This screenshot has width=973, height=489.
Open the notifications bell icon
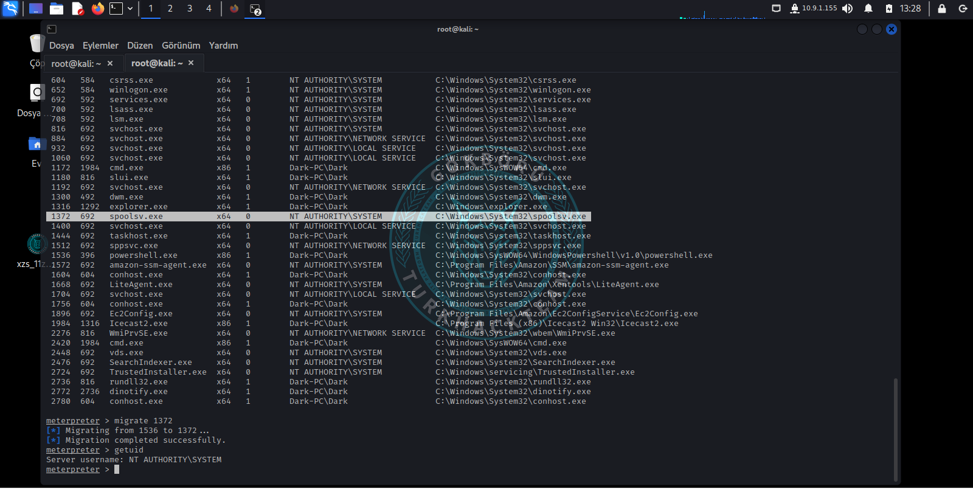pyautogui.click(x=868, y=9)
